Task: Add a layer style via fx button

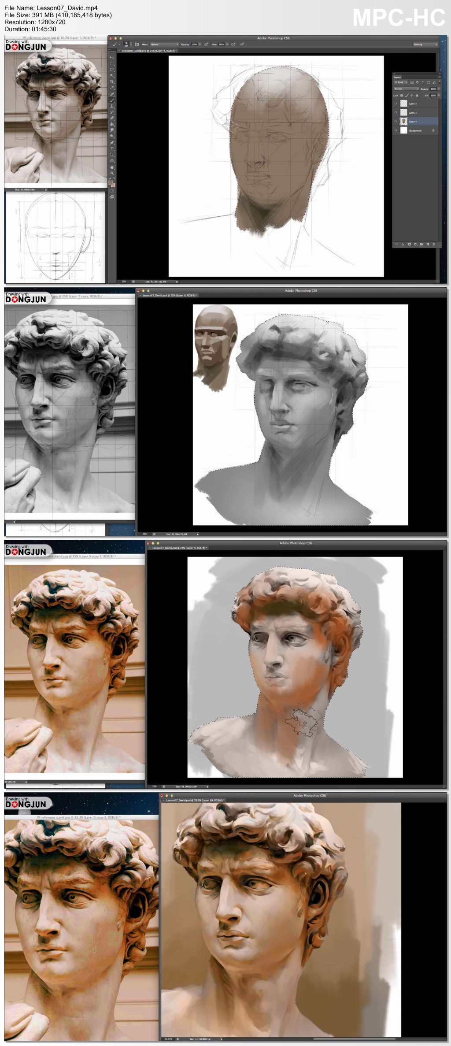Action: [403, 245]
